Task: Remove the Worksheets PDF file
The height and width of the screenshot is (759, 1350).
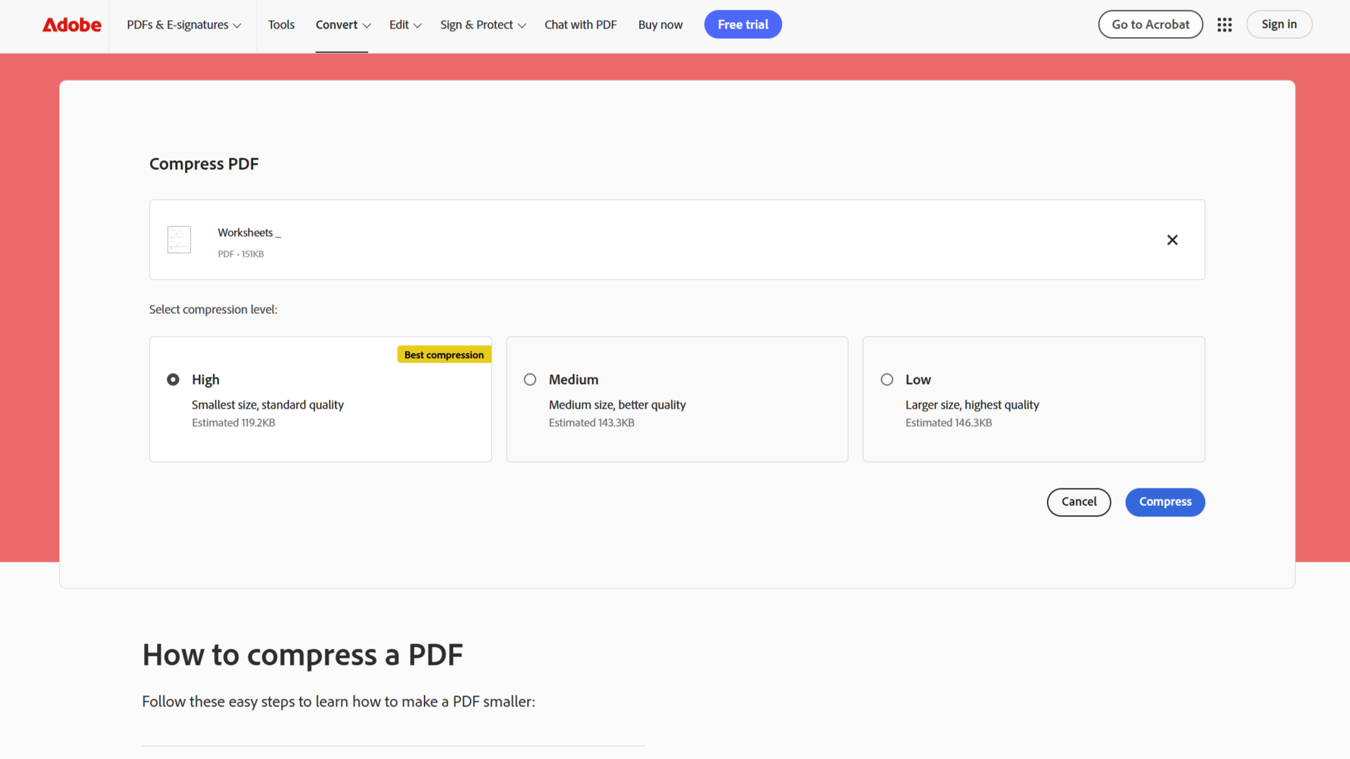Action: pos(1173,239)
